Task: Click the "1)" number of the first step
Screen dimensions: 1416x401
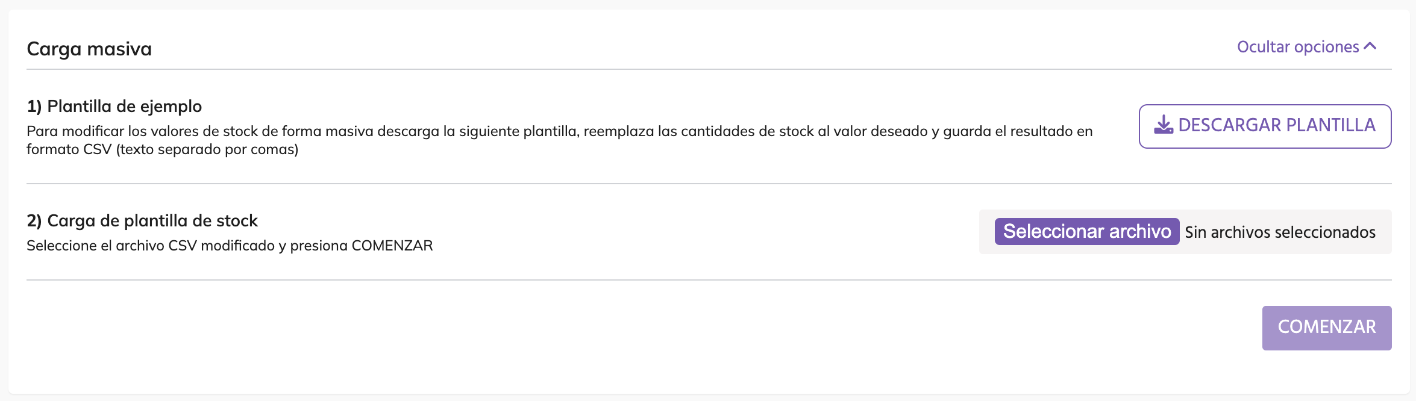Action: [x=34, y=107]
